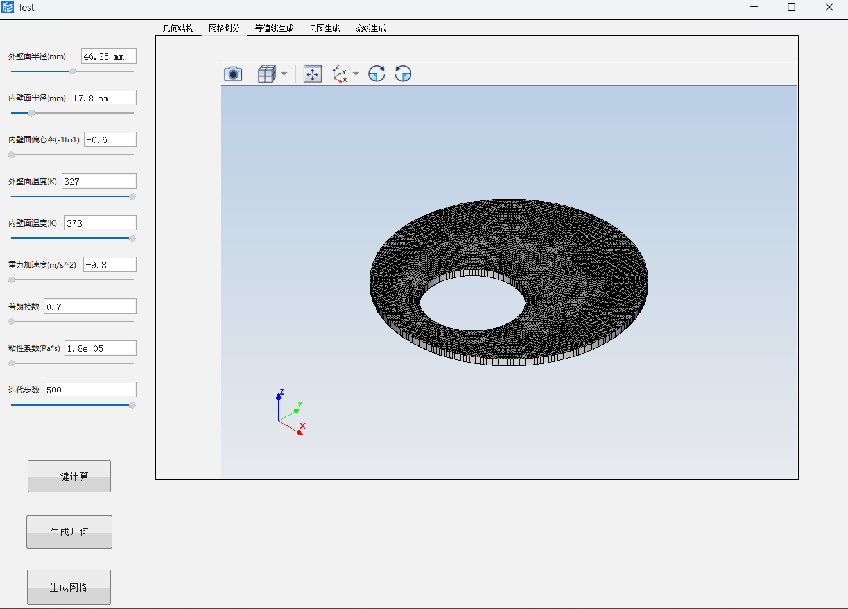Maximize the Test window
Screen dimensions: 848x609
[792, 7]
